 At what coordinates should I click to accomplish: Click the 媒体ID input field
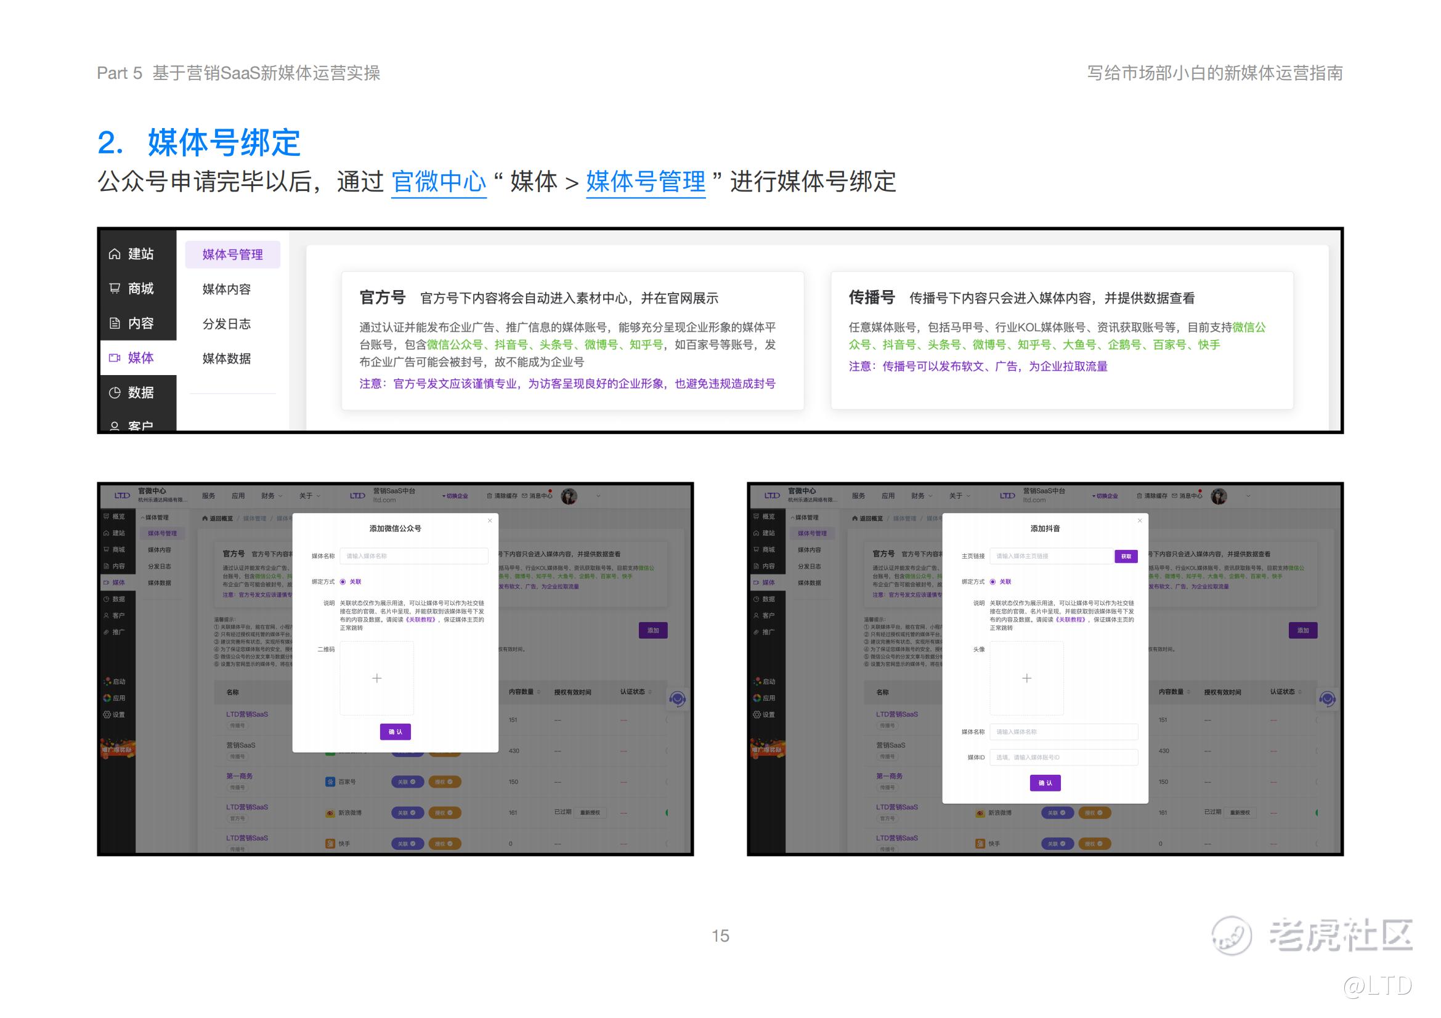point(1063,757)
